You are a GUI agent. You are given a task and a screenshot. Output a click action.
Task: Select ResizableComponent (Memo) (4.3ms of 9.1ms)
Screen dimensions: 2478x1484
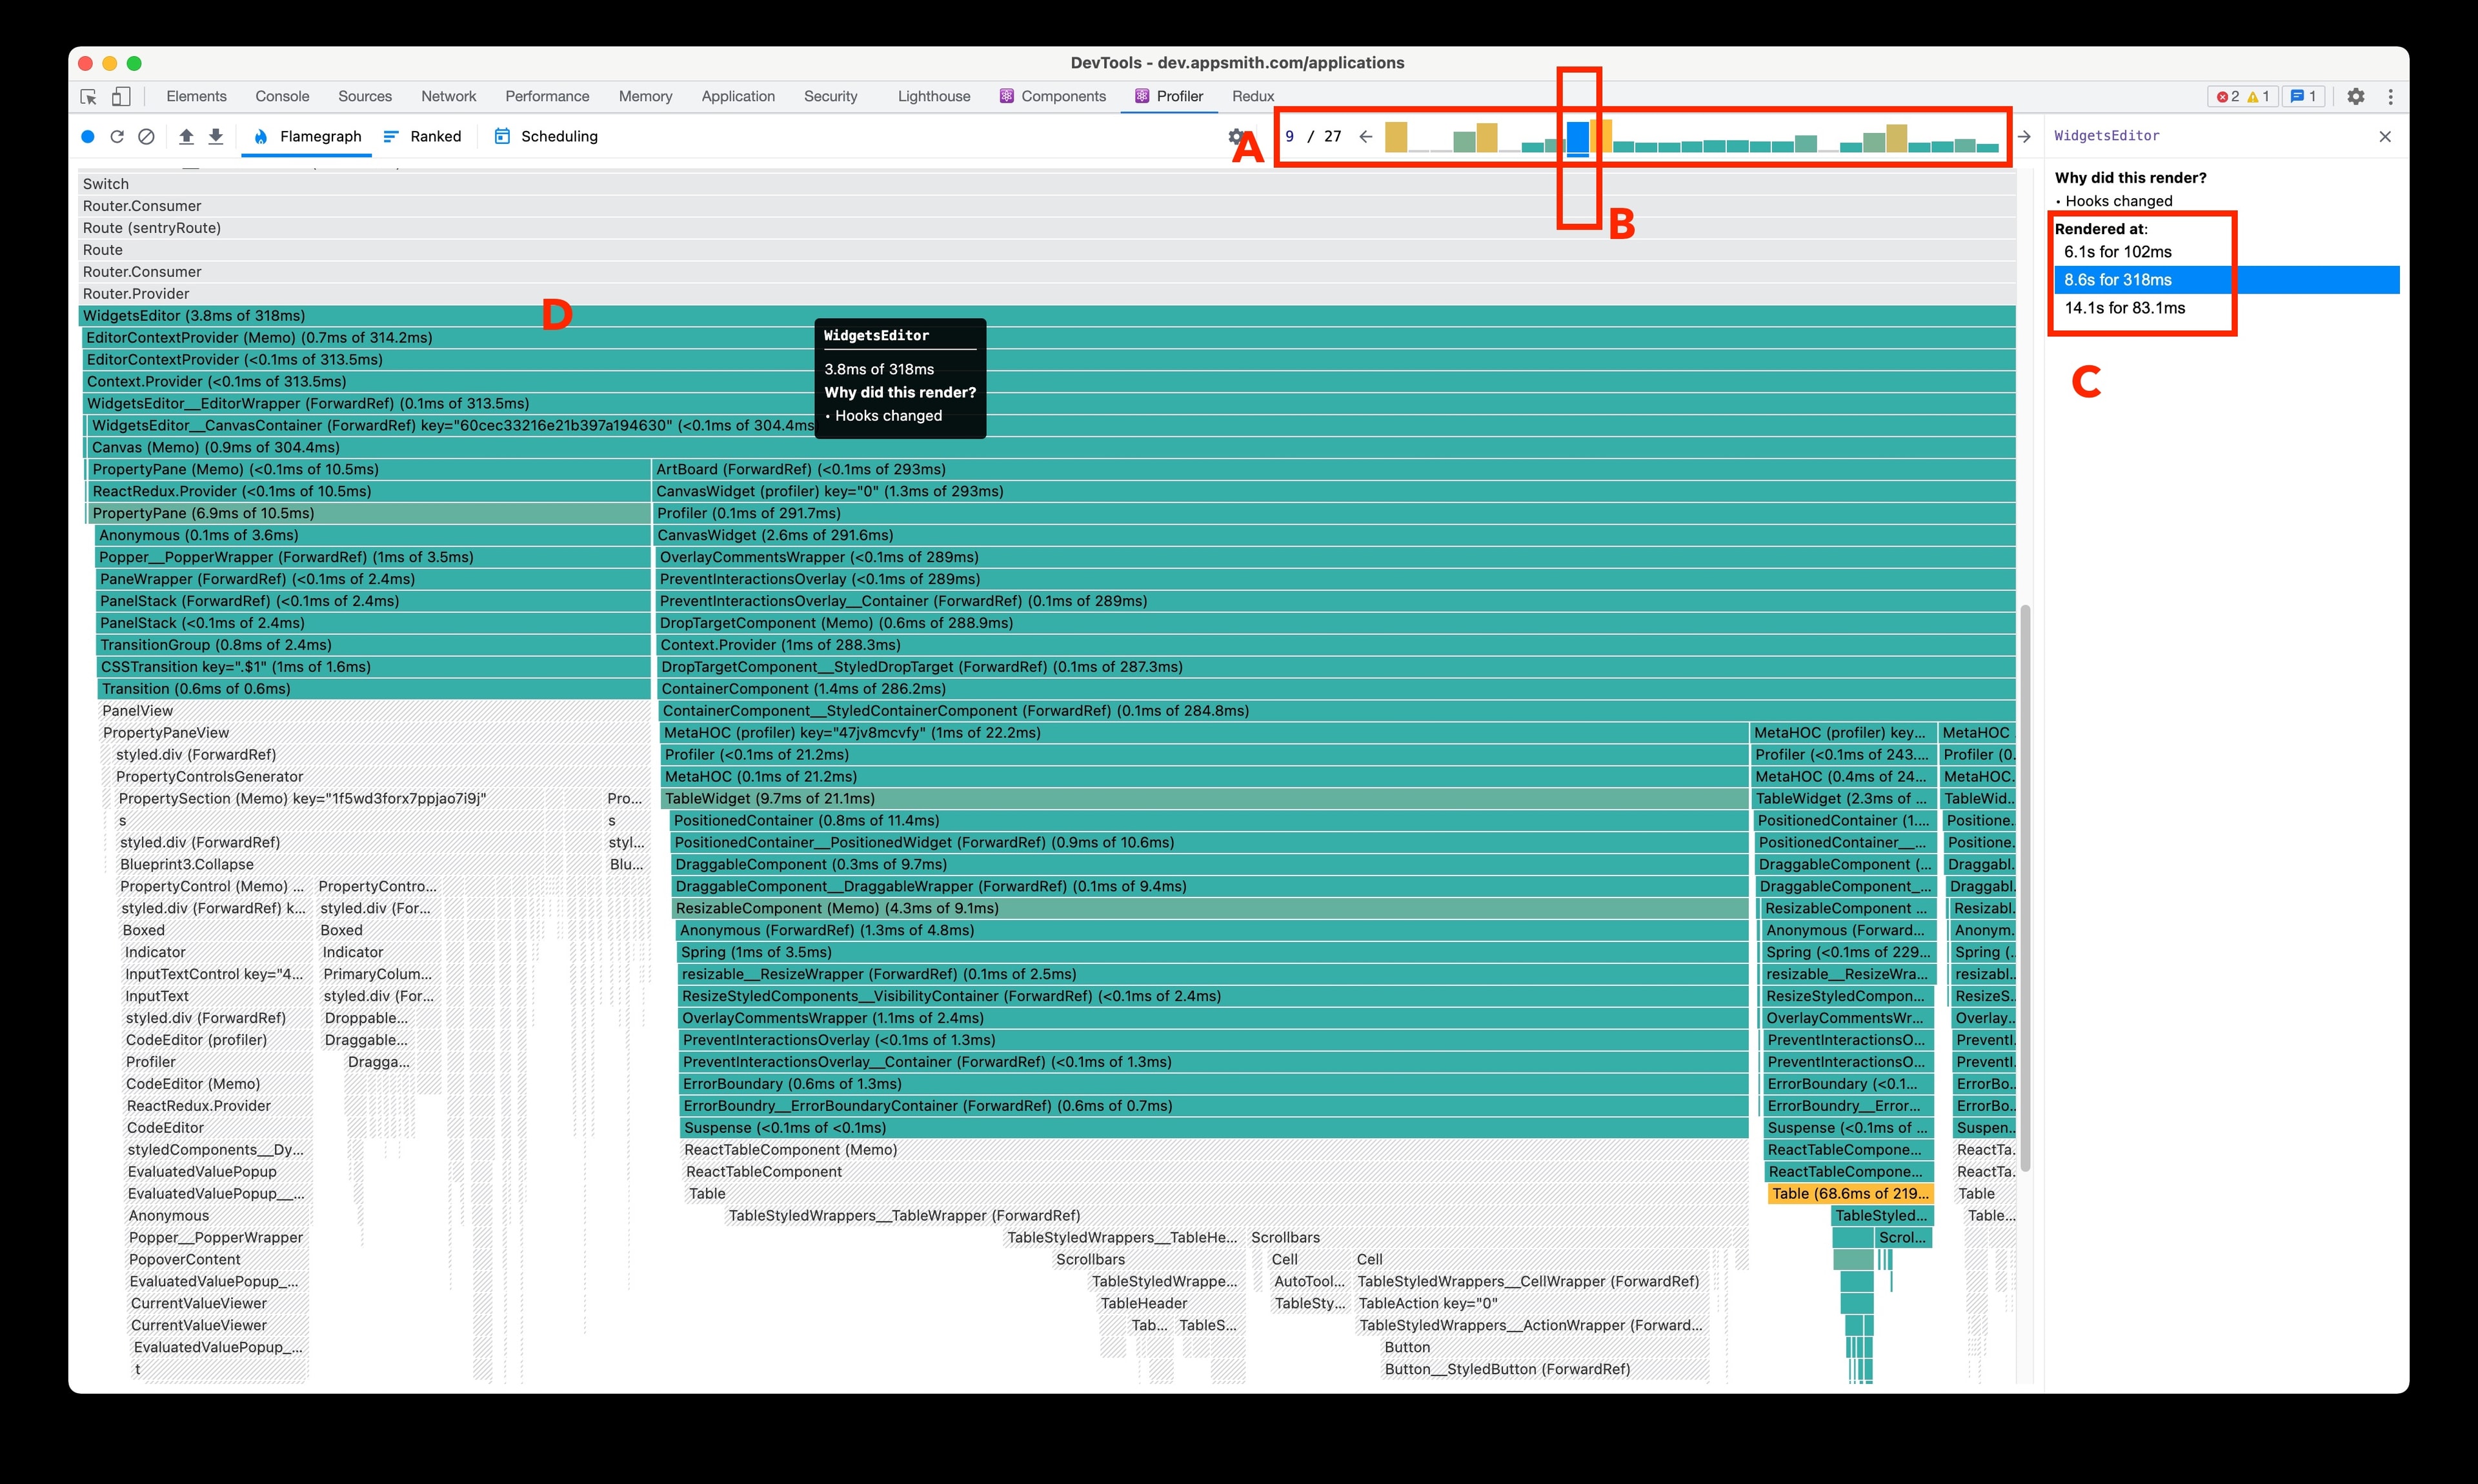(x=1211, y=909)
